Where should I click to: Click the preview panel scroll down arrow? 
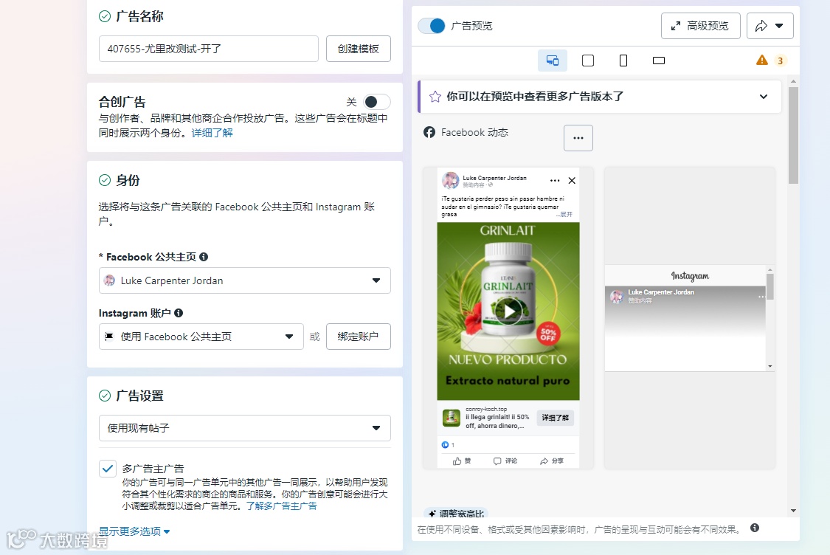pos(793,511)
